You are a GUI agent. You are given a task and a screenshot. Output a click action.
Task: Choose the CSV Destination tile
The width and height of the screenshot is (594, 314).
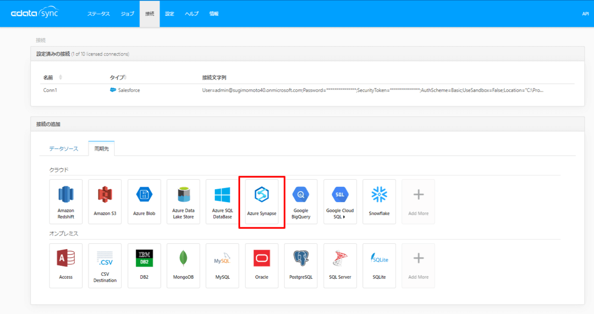[x=105, y=265]
